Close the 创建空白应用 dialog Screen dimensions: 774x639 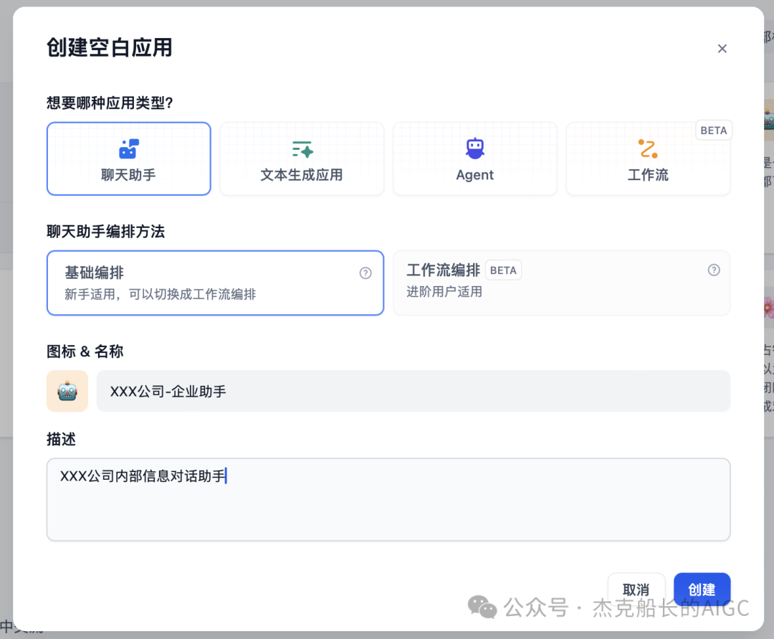[722, 48]
